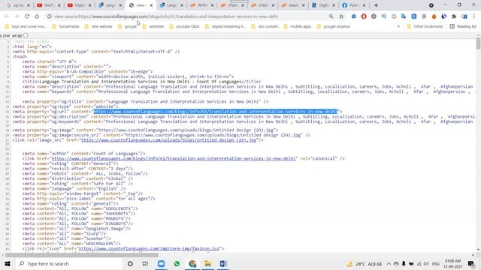Open the profile avatar menu
This screenshot has width=481, height=270.
click(x=464, y=16)
